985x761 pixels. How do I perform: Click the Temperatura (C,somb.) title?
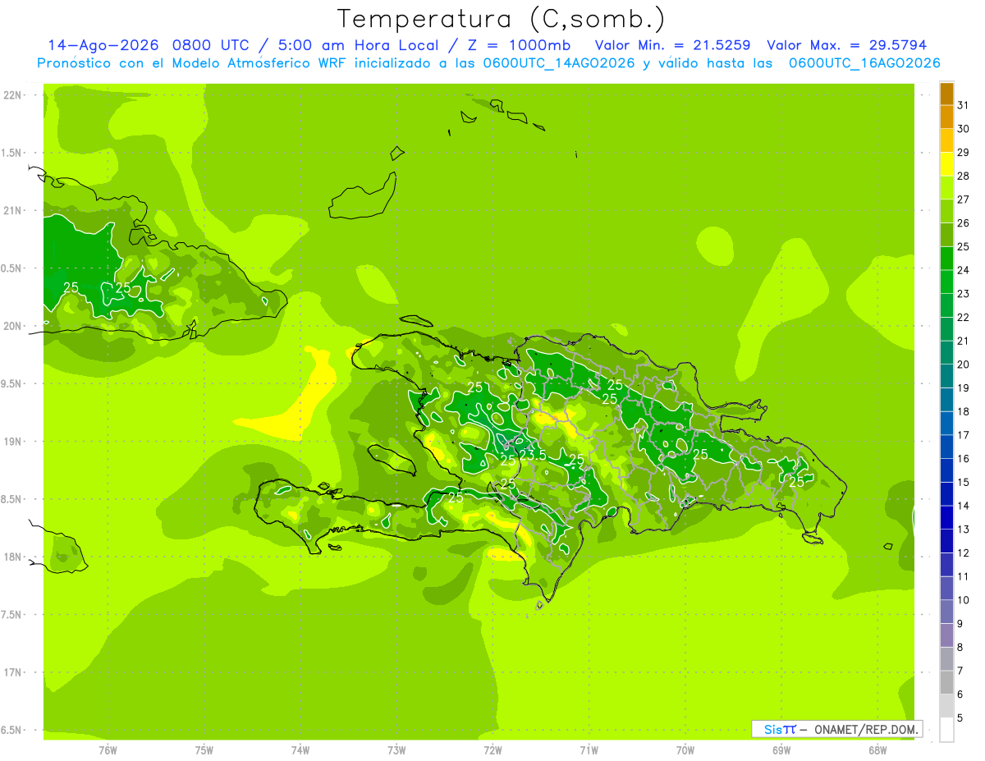(502, 18)
